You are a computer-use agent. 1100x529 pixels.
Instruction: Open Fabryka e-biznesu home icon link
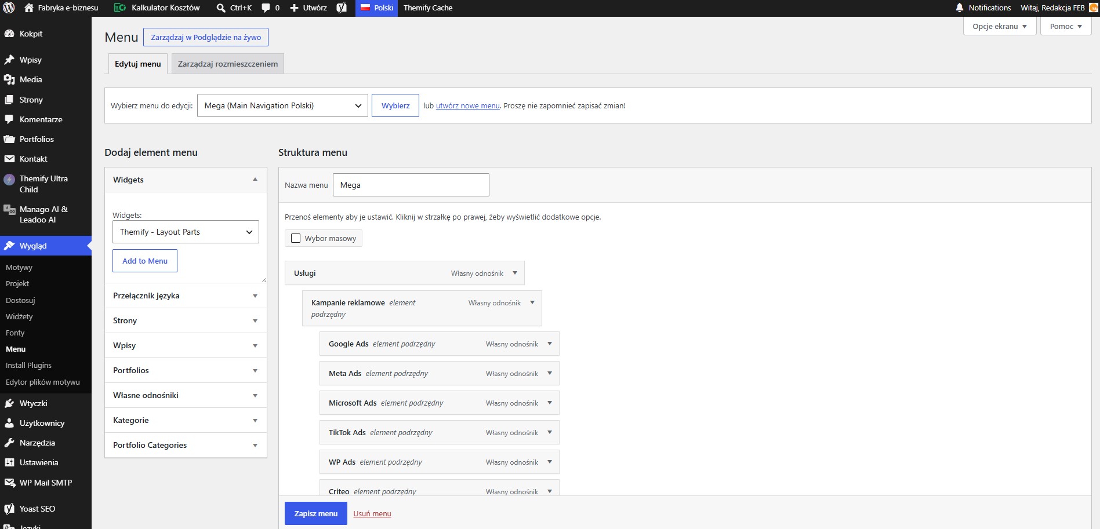[x=29, y=8]
